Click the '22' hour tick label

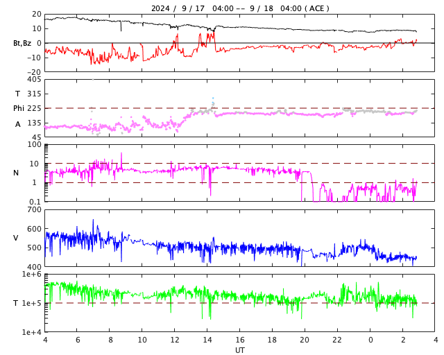click(337, 340)
